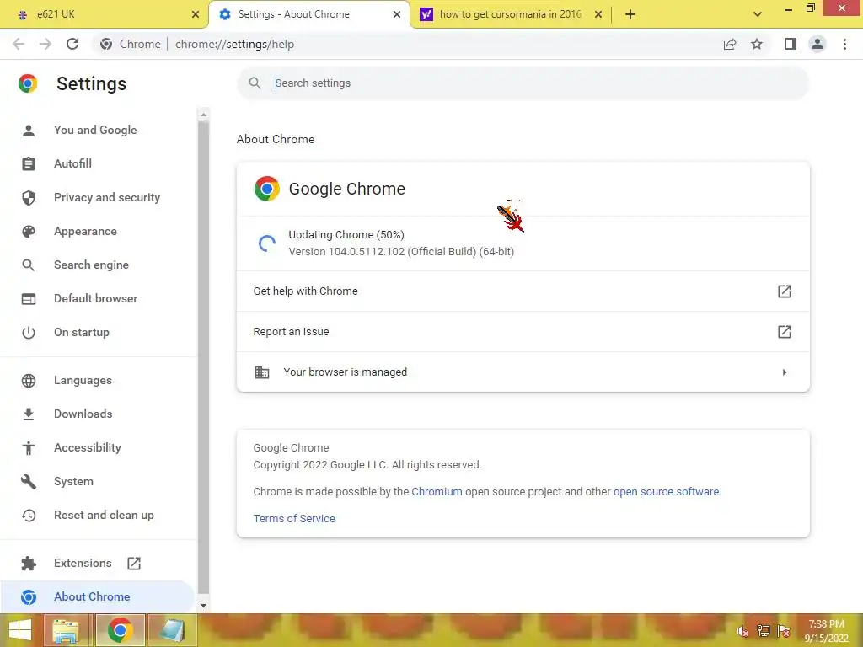This screenshot has width=863, height=647.
Task: Open Downloads settings
Action: point(83,414)
